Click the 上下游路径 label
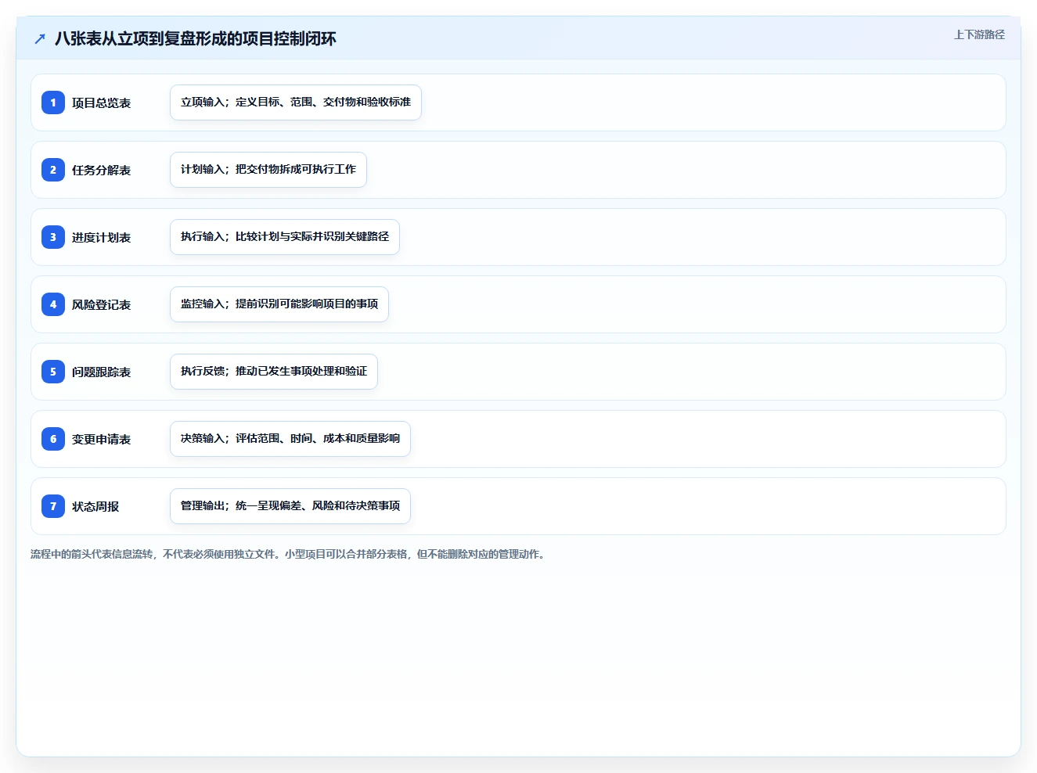 tap(979, 34)
